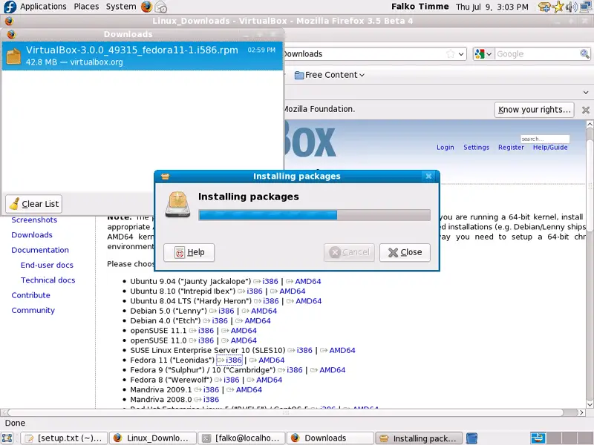
Task: Download Mandriva 2008.0 i386 package
Action: click(211, 400)
